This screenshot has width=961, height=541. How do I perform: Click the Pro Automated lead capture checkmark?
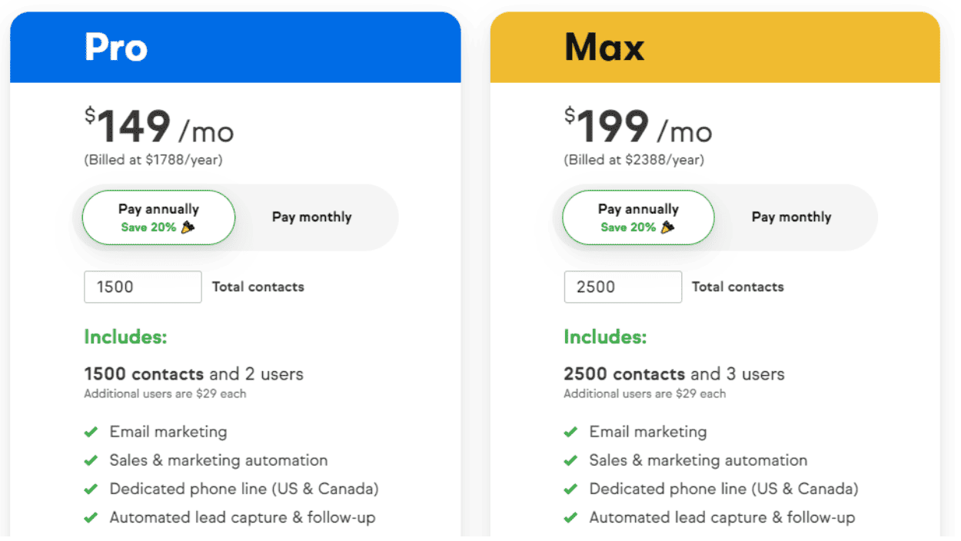pos(91,517)
